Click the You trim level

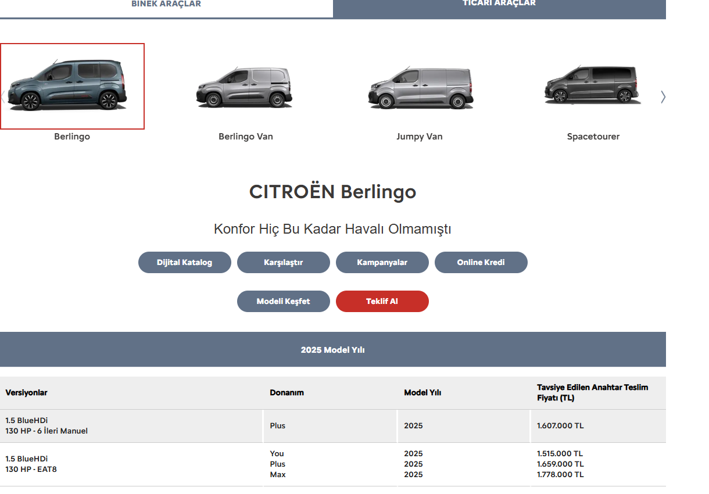(277, 454)
